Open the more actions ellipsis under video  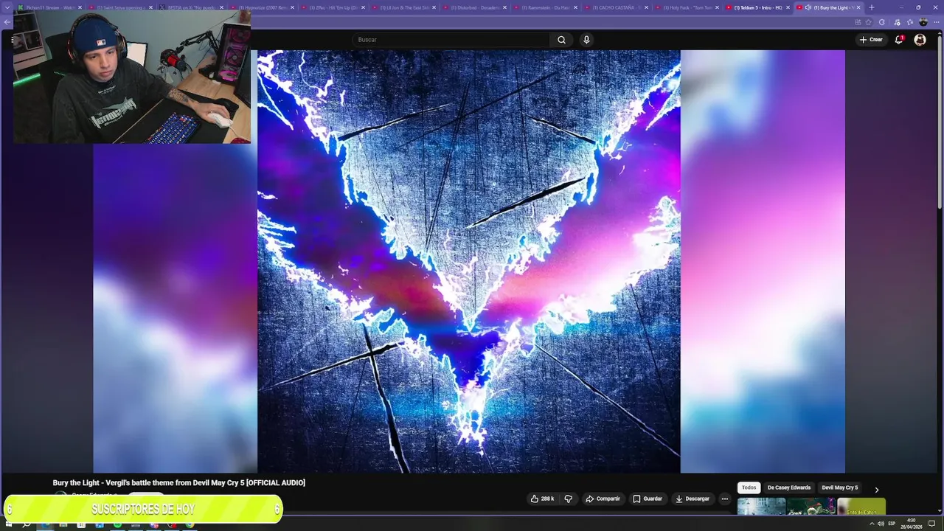pos(724,499)
